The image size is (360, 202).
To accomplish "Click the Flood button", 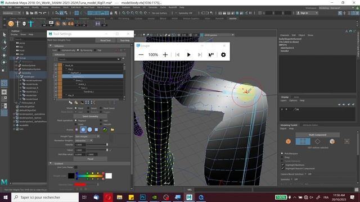I will 90,159.
